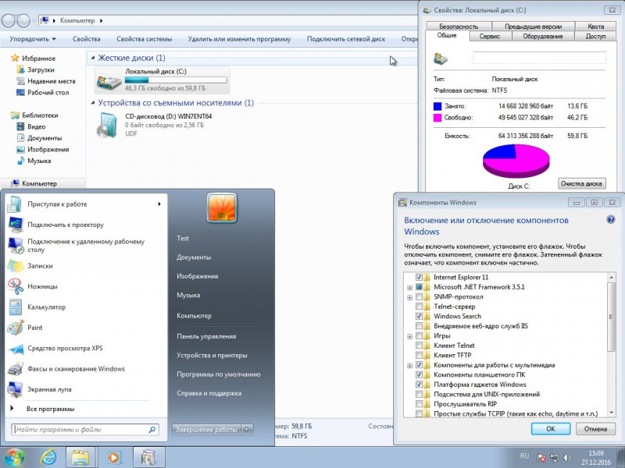Click the disk label text field

click(x=539, y=58)
